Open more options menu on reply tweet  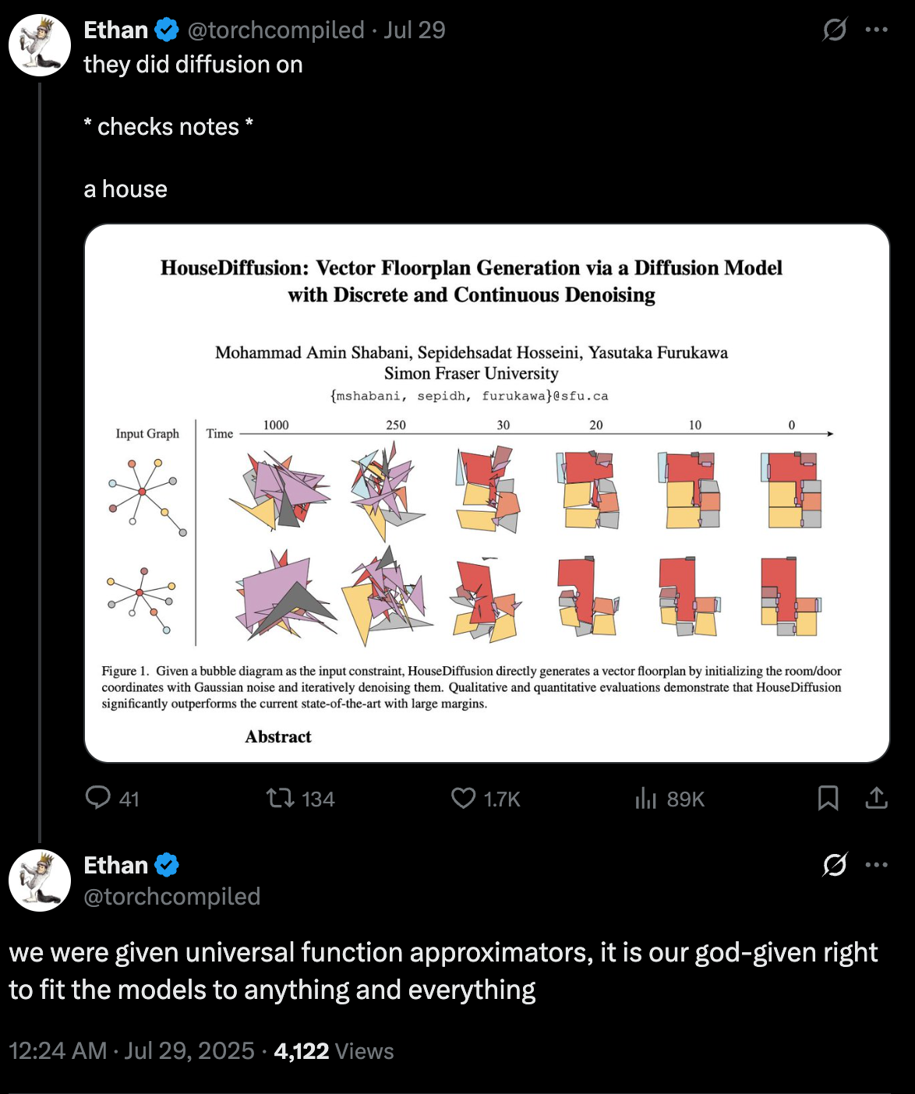pos(876,865)
